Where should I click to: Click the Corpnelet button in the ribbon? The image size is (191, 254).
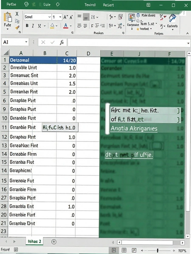coord(133,25)
